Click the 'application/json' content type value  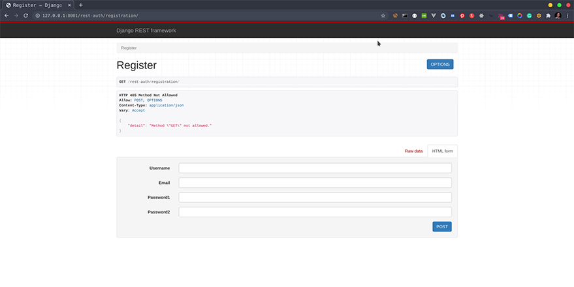pyautogui.click(x=167, y=105)
